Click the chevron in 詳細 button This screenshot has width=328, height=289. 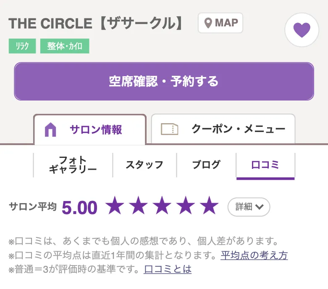260,207
